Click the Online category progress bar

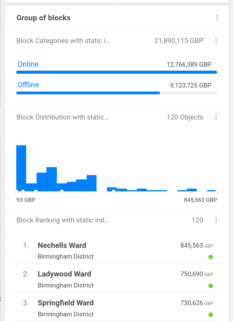click(x=116, y=72)
